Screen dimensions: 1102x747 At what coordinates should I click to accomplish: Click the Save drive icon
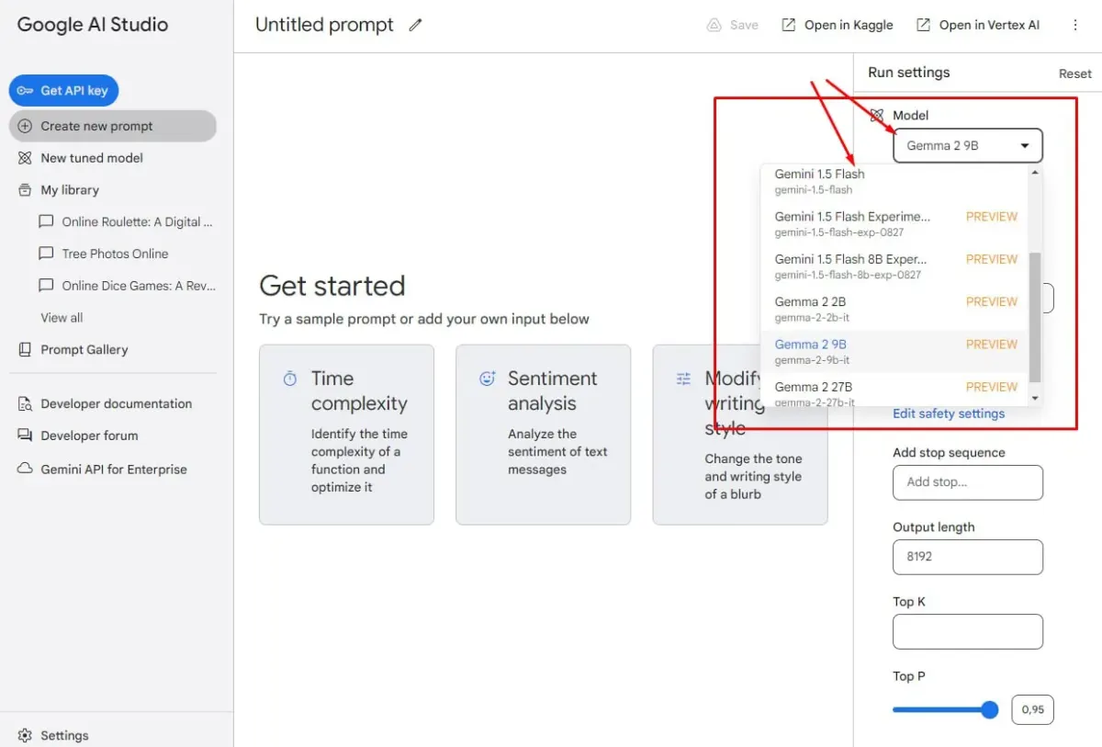(714, 26)
